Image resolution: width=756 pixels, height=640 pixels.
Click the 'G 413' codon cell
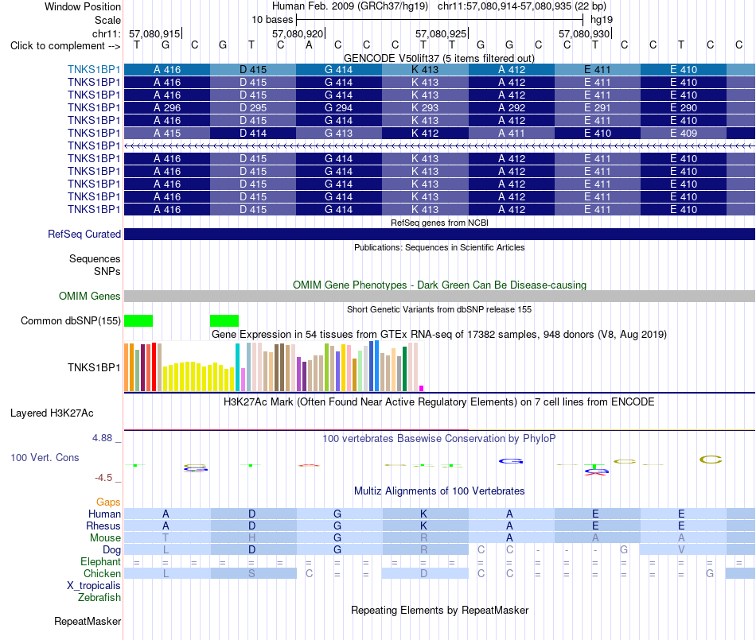pos(339,133)
